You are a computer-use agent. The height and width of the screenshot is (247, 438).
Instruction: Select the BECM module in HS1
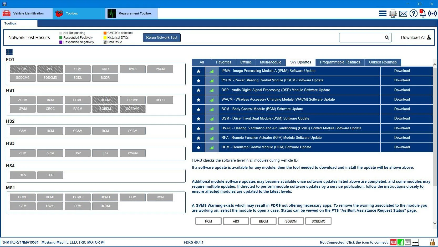[105, 100]
